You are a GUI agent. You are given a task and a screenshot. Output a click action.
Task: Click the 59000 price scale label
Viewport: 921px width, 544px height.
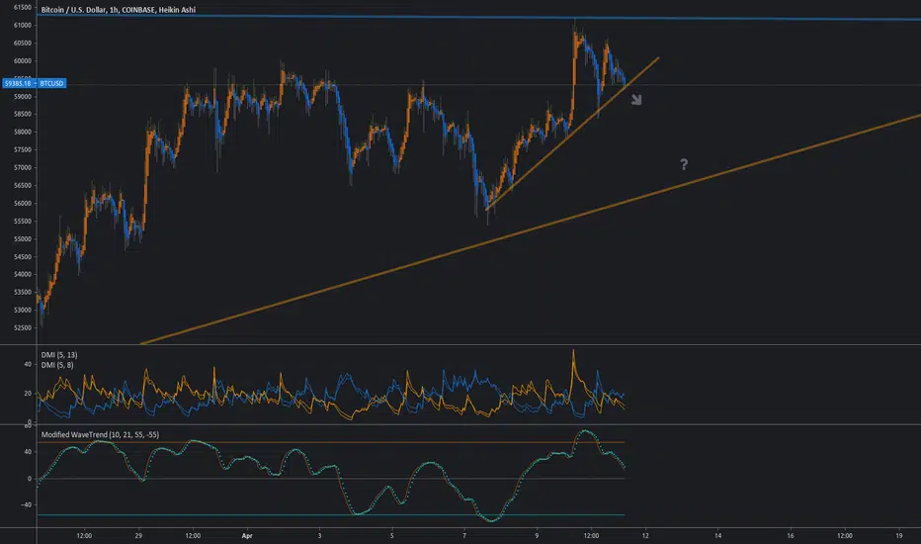(x=23, y=97)
